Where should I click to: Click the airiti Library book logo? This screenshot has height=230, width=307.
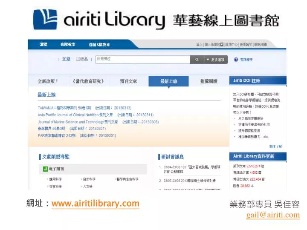pyautogui.click(x=46, y=20)
